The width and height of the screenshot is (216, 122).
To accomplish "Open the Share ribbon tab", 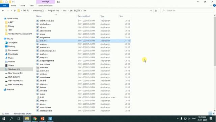I will pyautogui.click(x=23, y=5).
